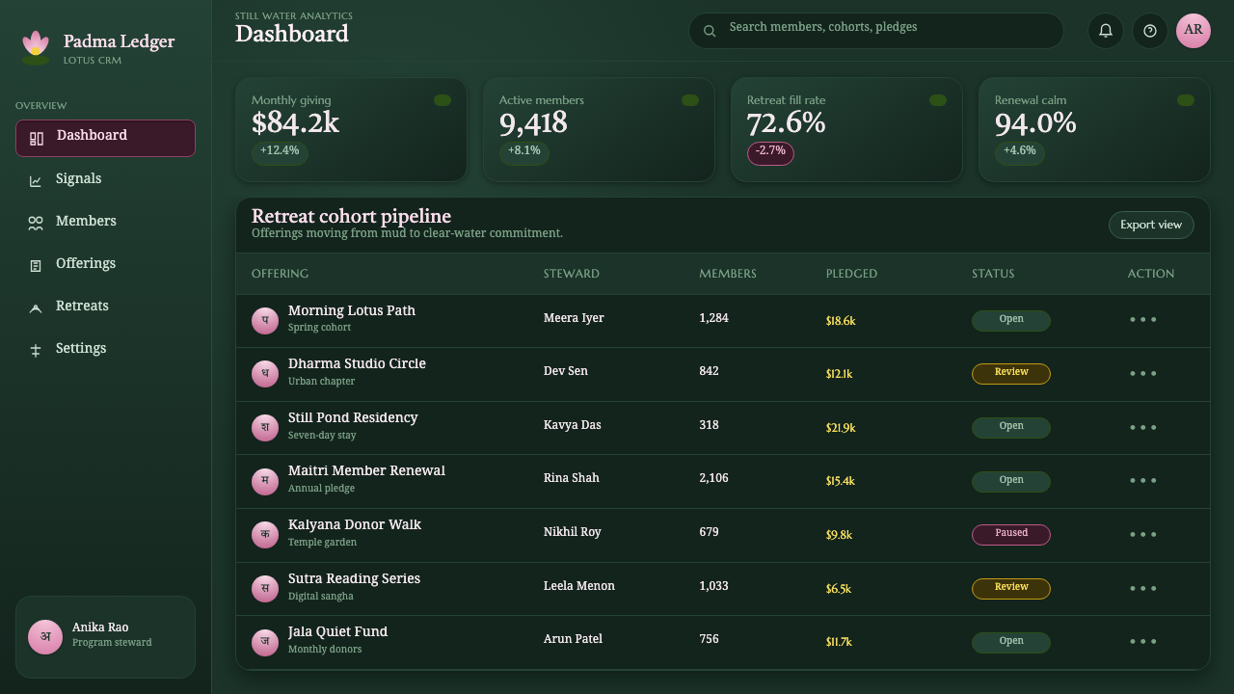
Task: Sort by the MEMBERS column header
Action: click(728, 274)
